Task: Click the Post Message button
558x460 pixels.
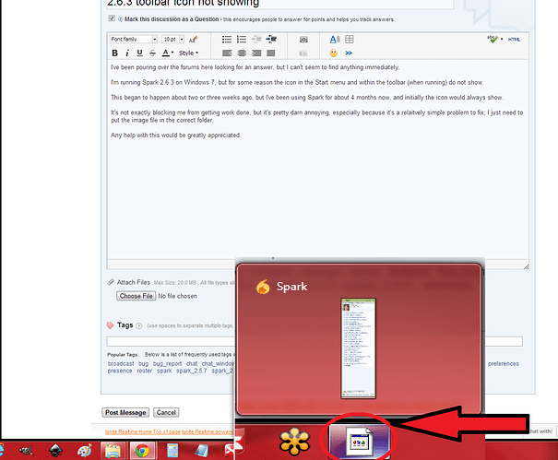Action: (x=125, y=412)
